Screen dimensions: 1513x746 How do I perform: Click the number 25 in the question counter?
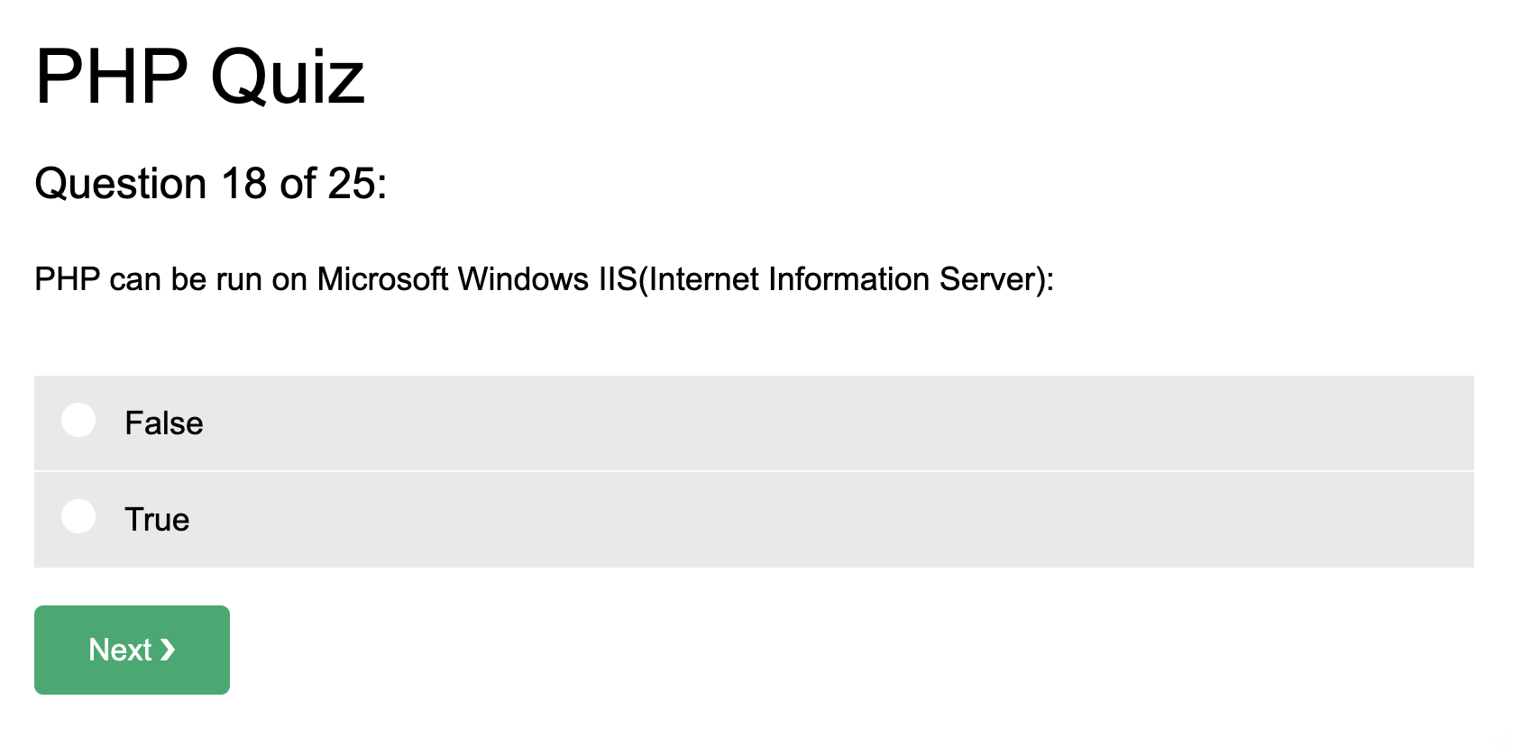[351, 184]
